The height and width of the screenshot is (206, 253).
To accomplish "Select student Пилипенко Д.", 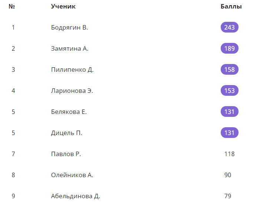I will [x=72, y=70].
